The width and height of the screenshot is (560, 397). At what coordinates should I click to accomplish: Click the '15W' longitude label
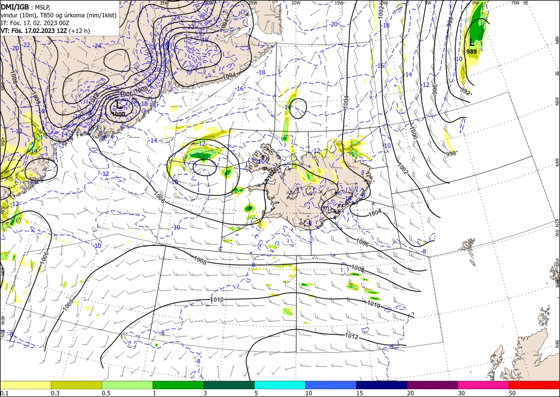pyautogui.click(x=339, y=3)
